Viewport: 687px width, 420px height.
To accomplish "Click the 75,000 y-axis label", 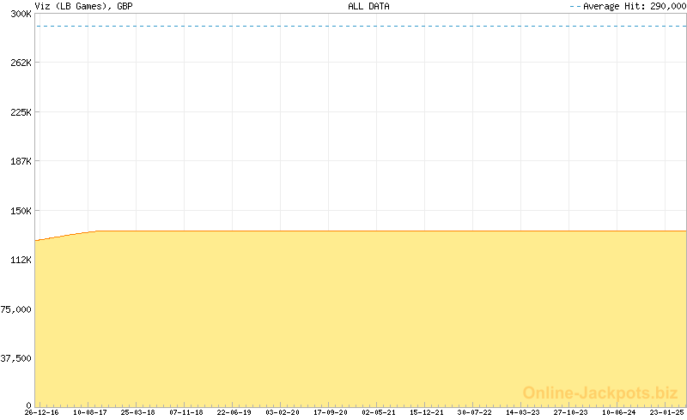I will tap(16, 309).
